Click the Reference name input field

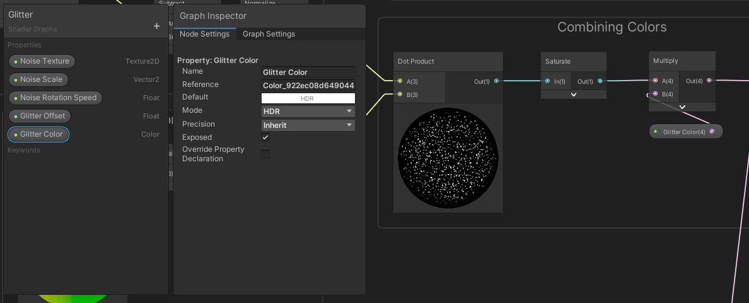308,85
